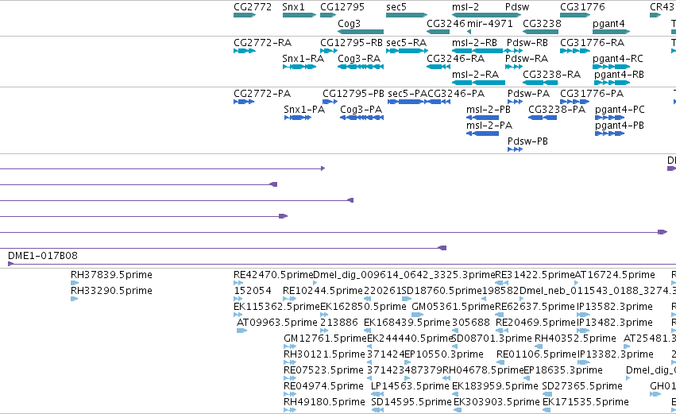Select EST RE01106.5prime
Viewport: 676px width, 414px height.
click(499, 362)
